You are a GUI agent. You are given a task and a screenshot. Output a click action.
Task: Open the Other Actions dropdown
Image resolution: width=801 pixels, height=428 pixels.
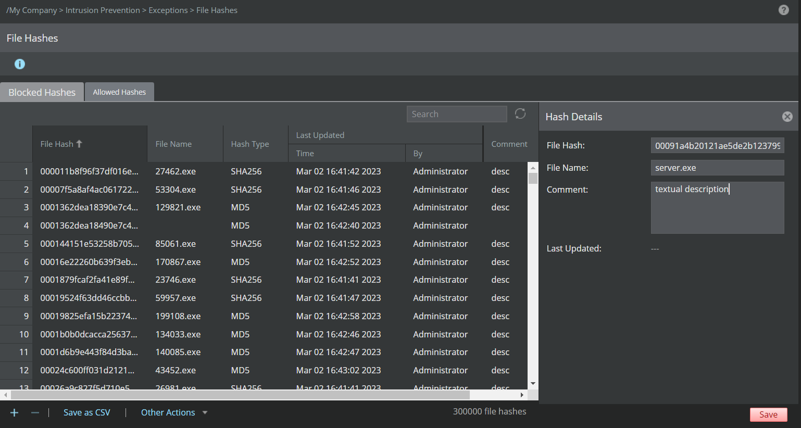(174, 412)
